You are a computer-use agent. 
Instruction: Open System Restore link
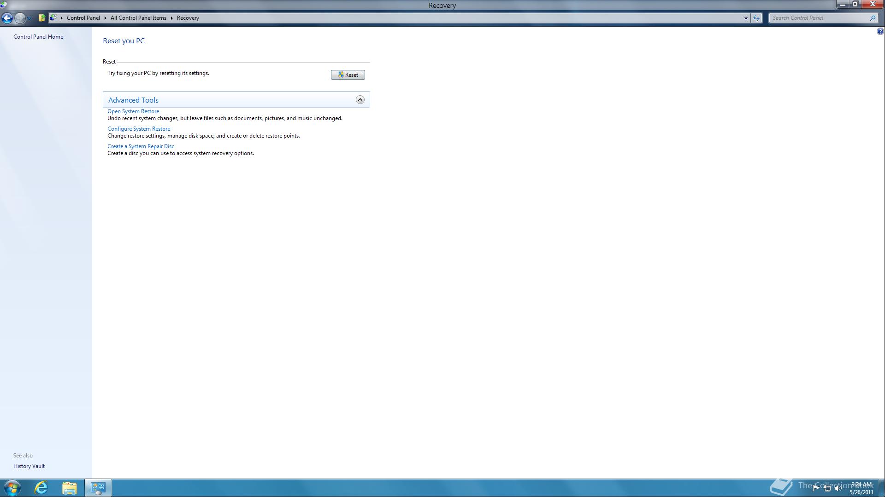click(133, 111)
